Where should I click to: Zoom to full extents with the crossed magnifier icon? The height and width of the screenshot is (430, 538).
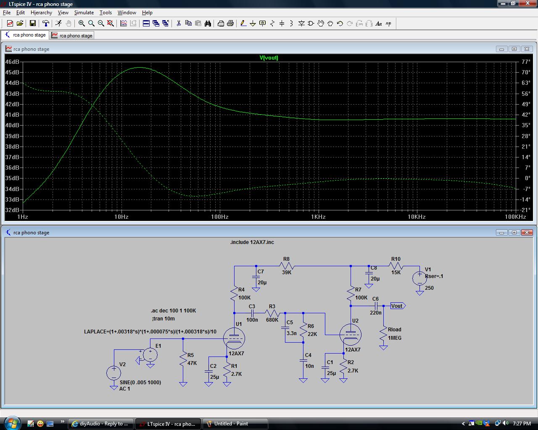pyautogui.click(x=111, y=24)
